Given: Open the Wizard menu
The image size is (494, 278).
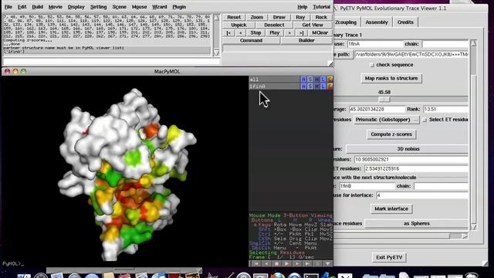Looking at the screenshot, I should 160,7.
